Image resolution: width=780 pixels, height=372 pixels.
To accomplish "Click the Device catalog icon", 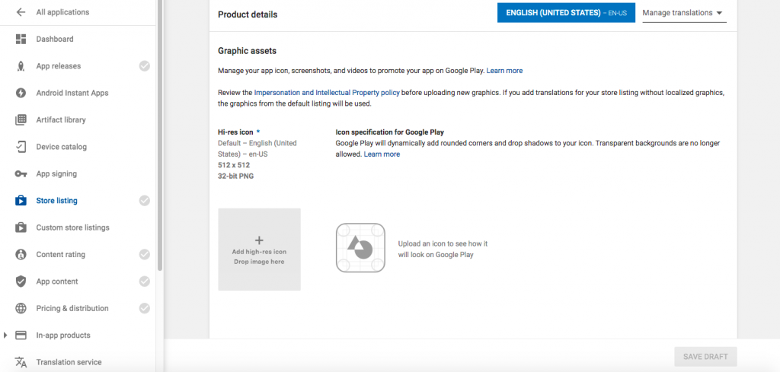I will [x=21, y=147].
